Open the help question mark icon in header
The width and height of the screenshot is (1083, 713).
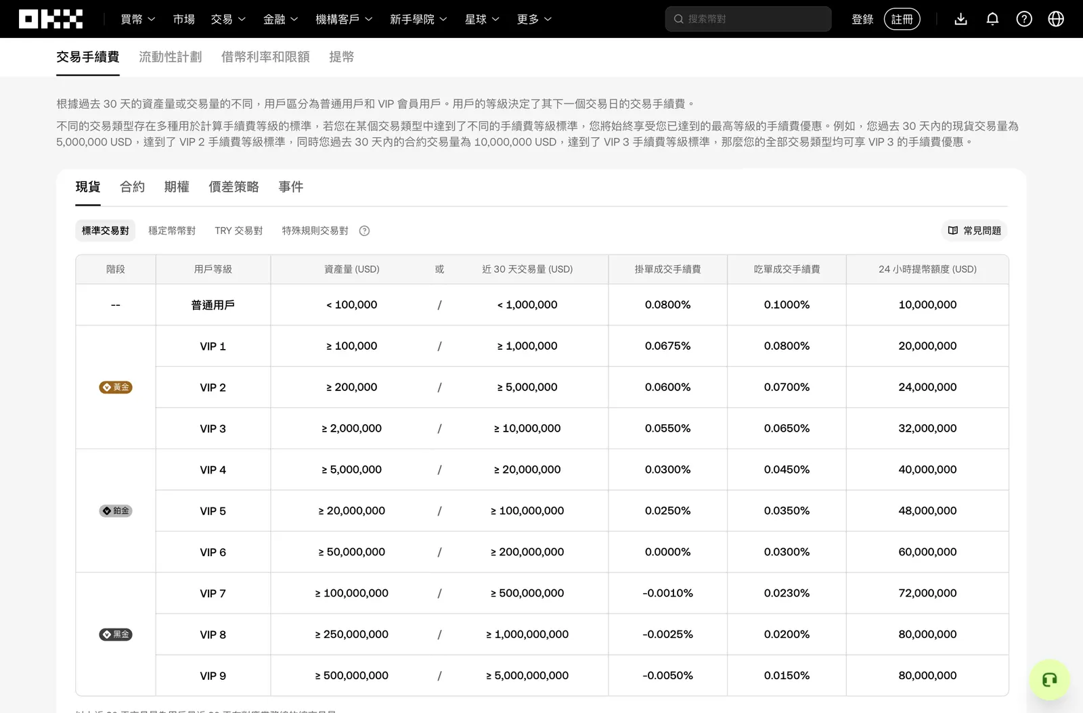coord(1024,19)
